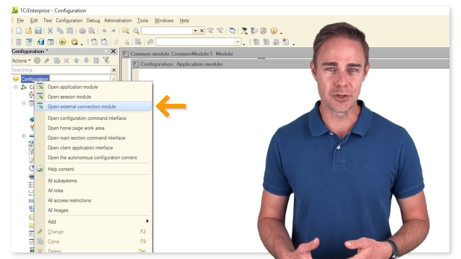Close the Configuration panel
This screenshot has height=259, width=461.
113,51
